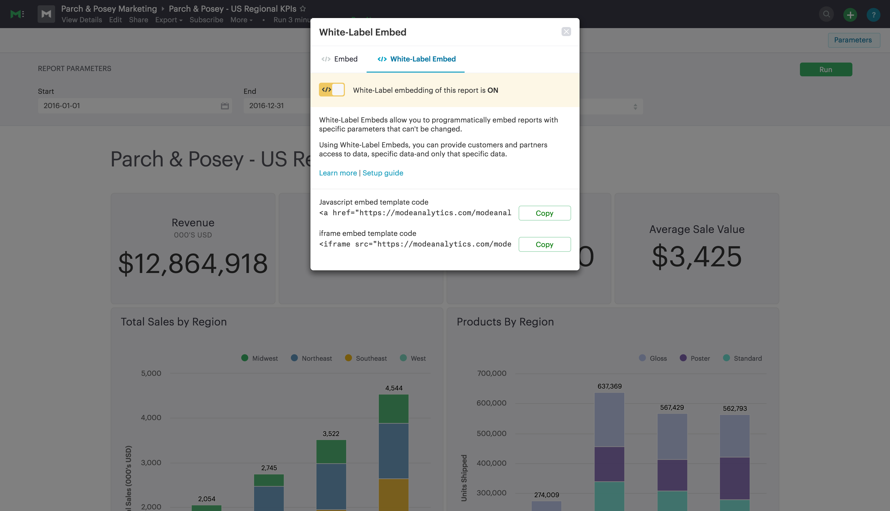The width and height of the screenshot is (890, 511).
Task: Click the Start date input field
Action: pos(135,106)
